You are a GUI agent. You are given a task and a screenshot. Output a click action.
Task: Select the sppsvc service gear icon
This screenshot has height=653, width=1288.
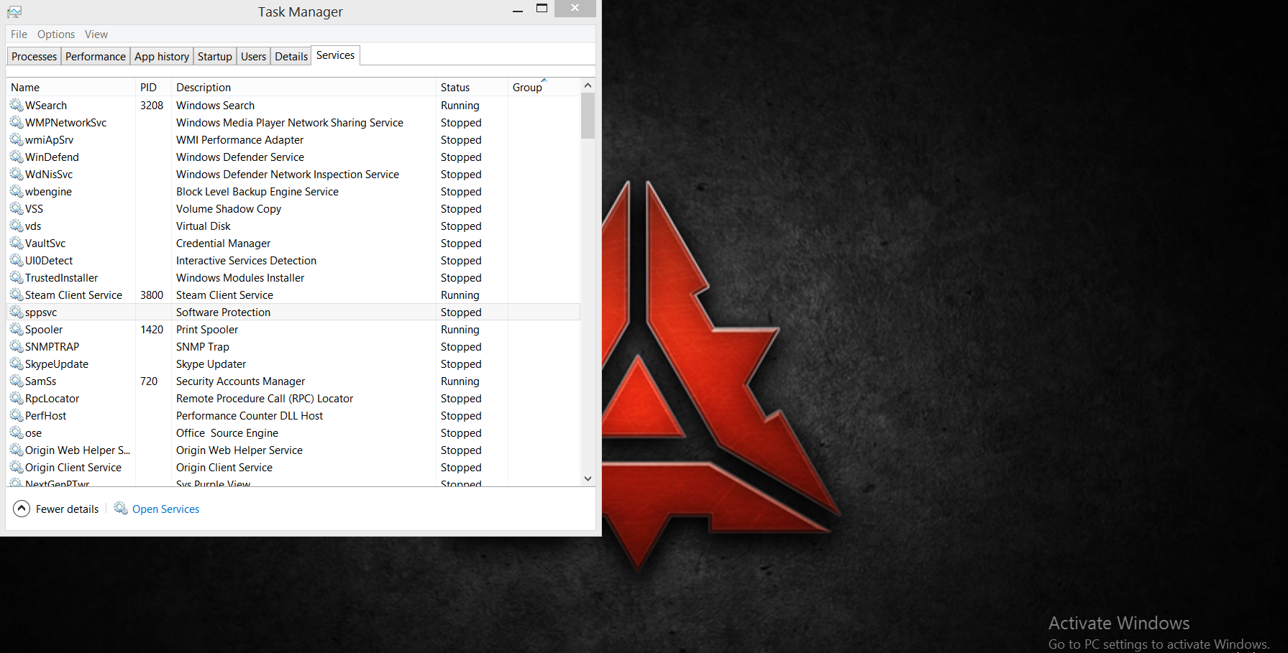tap(17, 312)
